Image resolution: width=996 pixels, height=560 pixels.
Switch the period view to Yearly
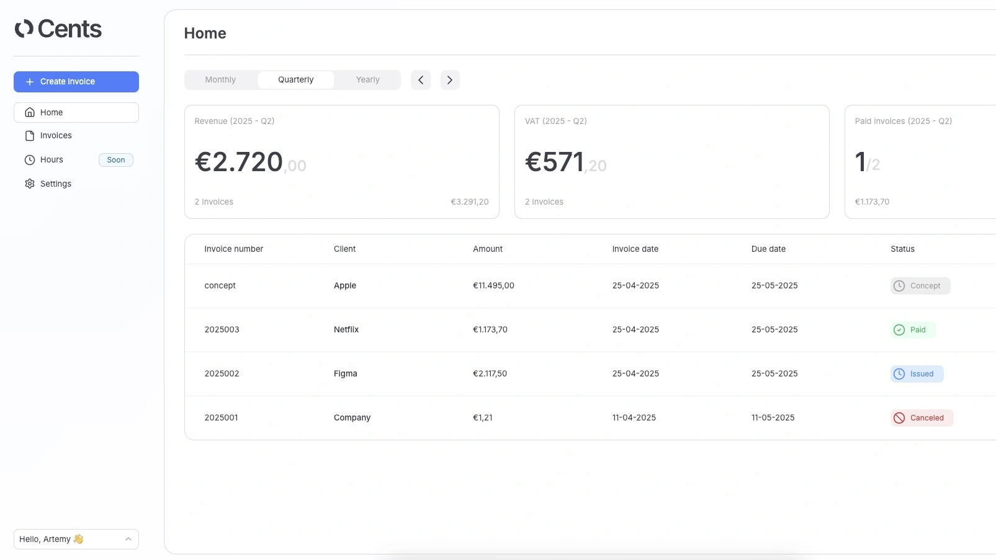point(367,79)
